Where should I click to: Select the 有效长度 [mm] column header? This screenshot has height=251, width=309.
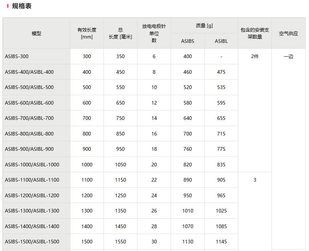[87, 33]
